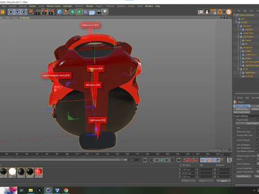Screen dimensions: 259x194
Task: Toggle Linear Workflow checkbox
Action: 258,168
